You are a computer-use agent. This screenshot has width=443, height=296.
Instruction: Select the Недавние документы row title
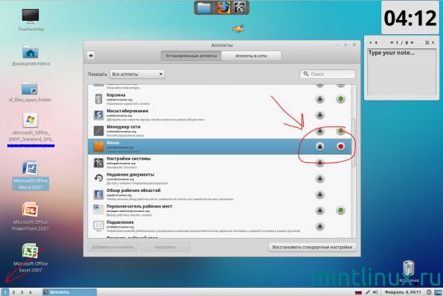point(130,175)
